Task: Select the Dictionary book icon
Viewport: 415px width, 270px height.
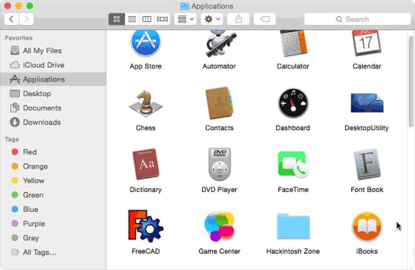Action: 146,164
